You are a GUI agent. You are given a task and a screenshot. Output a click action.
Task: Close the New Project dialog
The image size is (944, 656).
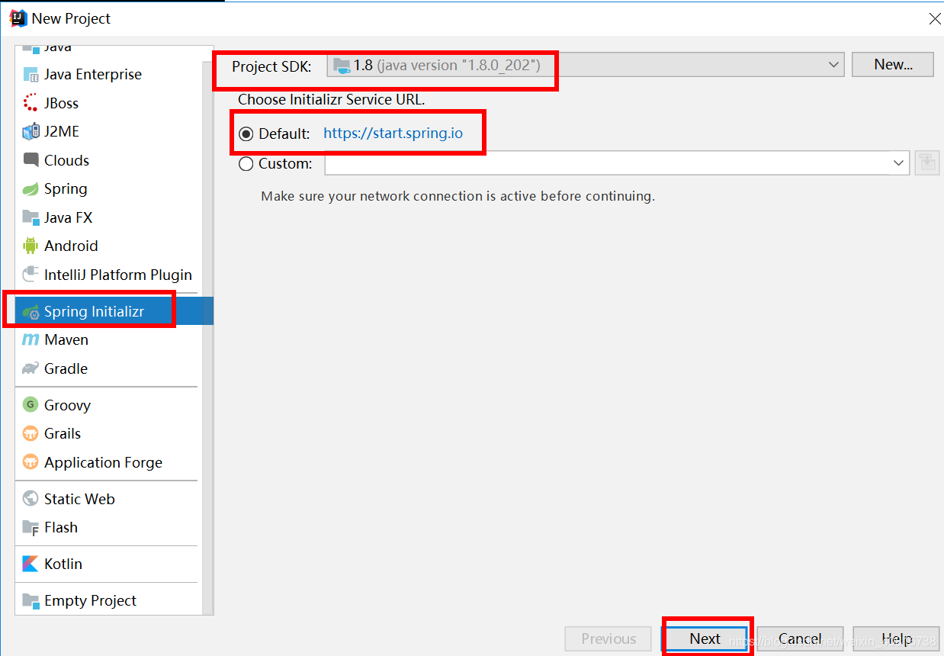point(934,19)
